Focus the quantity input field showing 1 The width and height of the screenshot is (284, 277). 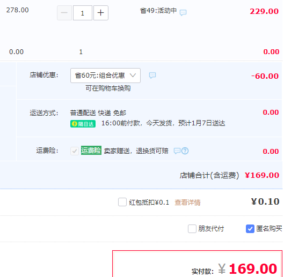(83, 13)
